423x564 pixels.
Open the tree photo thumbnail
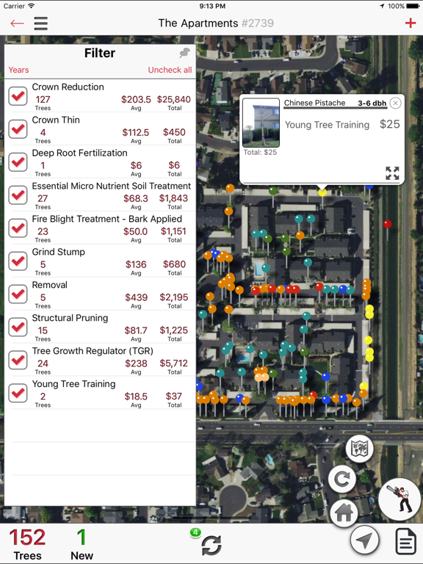(261, 123)
